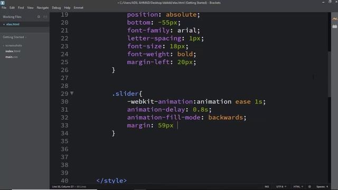Click the closing </style> tag
Viewport: 338px width, 190px height.
click(111, 180)
